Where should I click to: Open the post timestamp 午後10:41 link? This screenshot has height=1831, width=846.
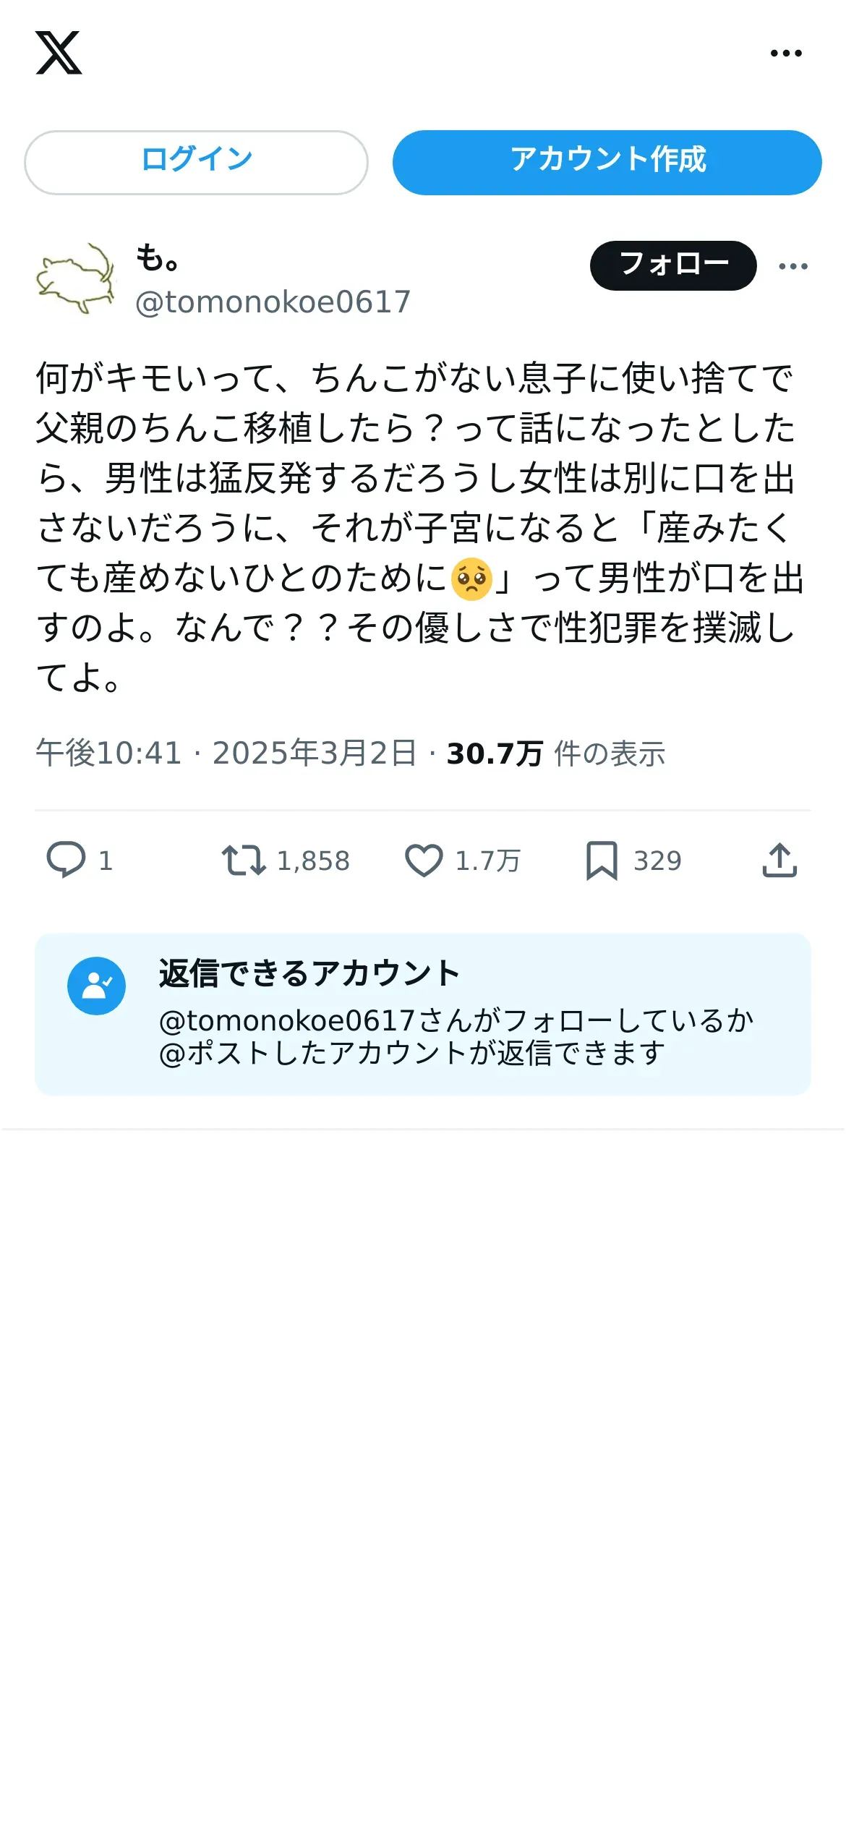[108, 753]
